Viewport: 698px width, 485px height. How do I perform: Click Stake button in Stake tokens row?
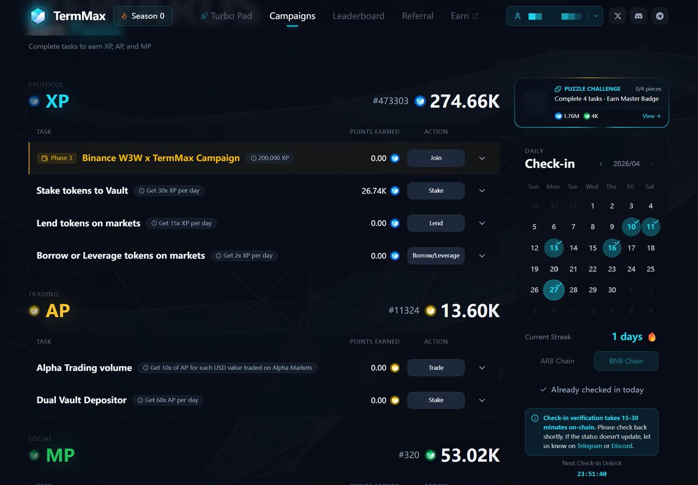coord(436,191)
